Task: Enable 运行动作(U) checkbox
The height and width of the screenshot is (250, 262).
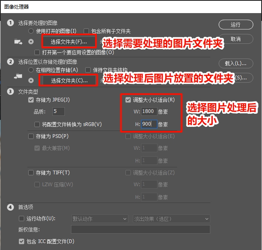Action: [x=22, y=218]
